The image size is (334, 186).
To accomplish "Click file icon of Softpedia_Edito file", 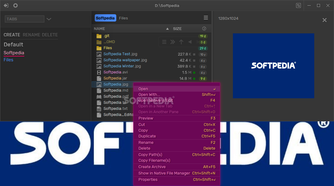I will pyautogui.click(x=99, y=115).
